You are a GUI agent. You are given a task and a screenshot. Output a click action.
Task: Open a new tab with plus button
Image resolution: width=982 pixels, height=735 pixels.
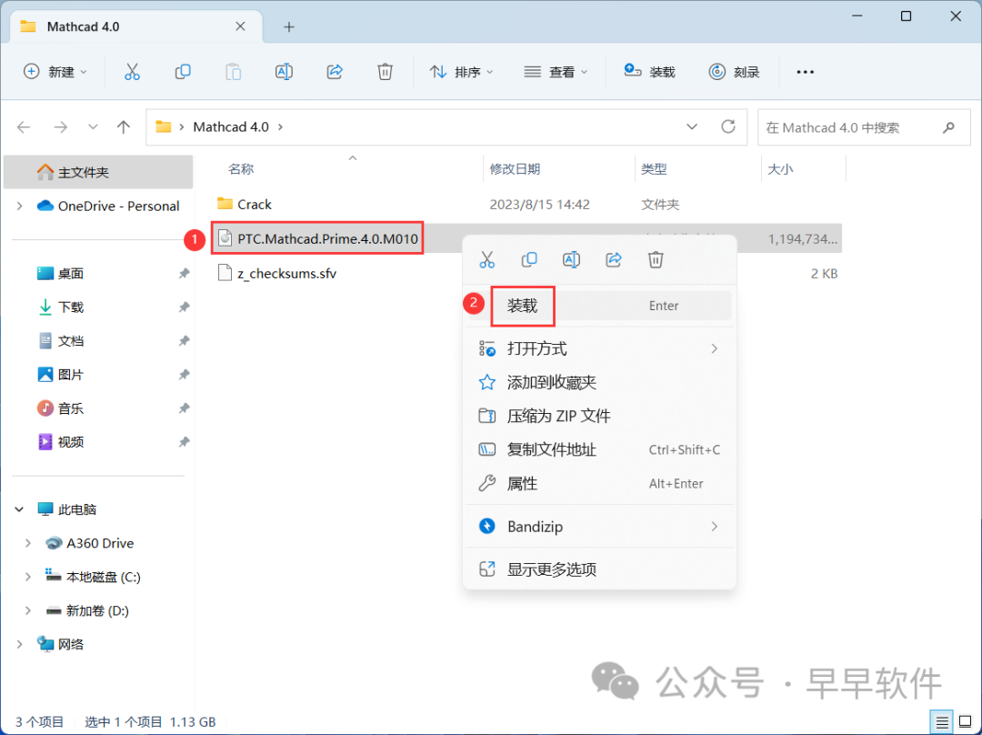(289, 27)
